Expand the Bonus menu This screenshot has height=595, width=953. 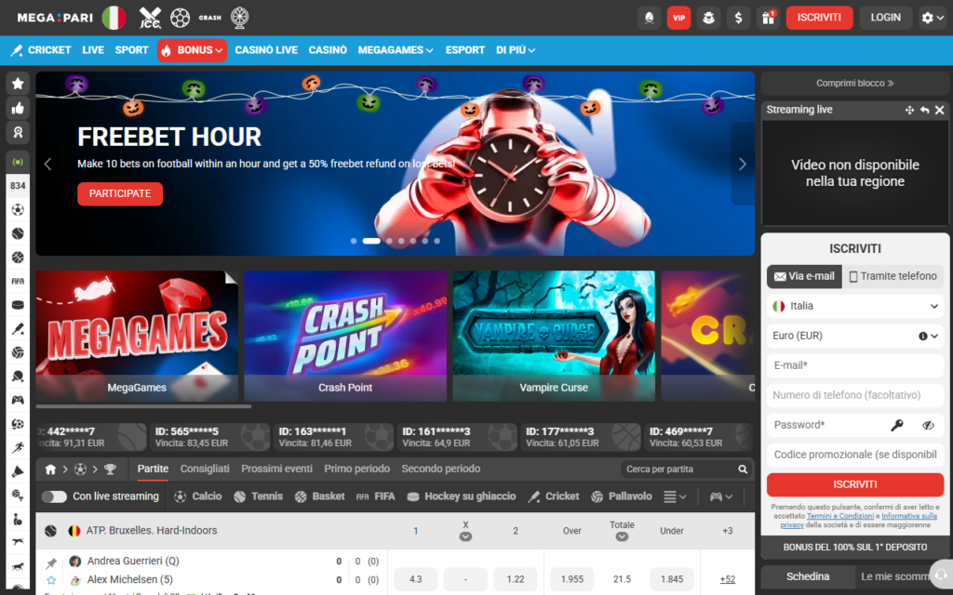pos(192,50)
